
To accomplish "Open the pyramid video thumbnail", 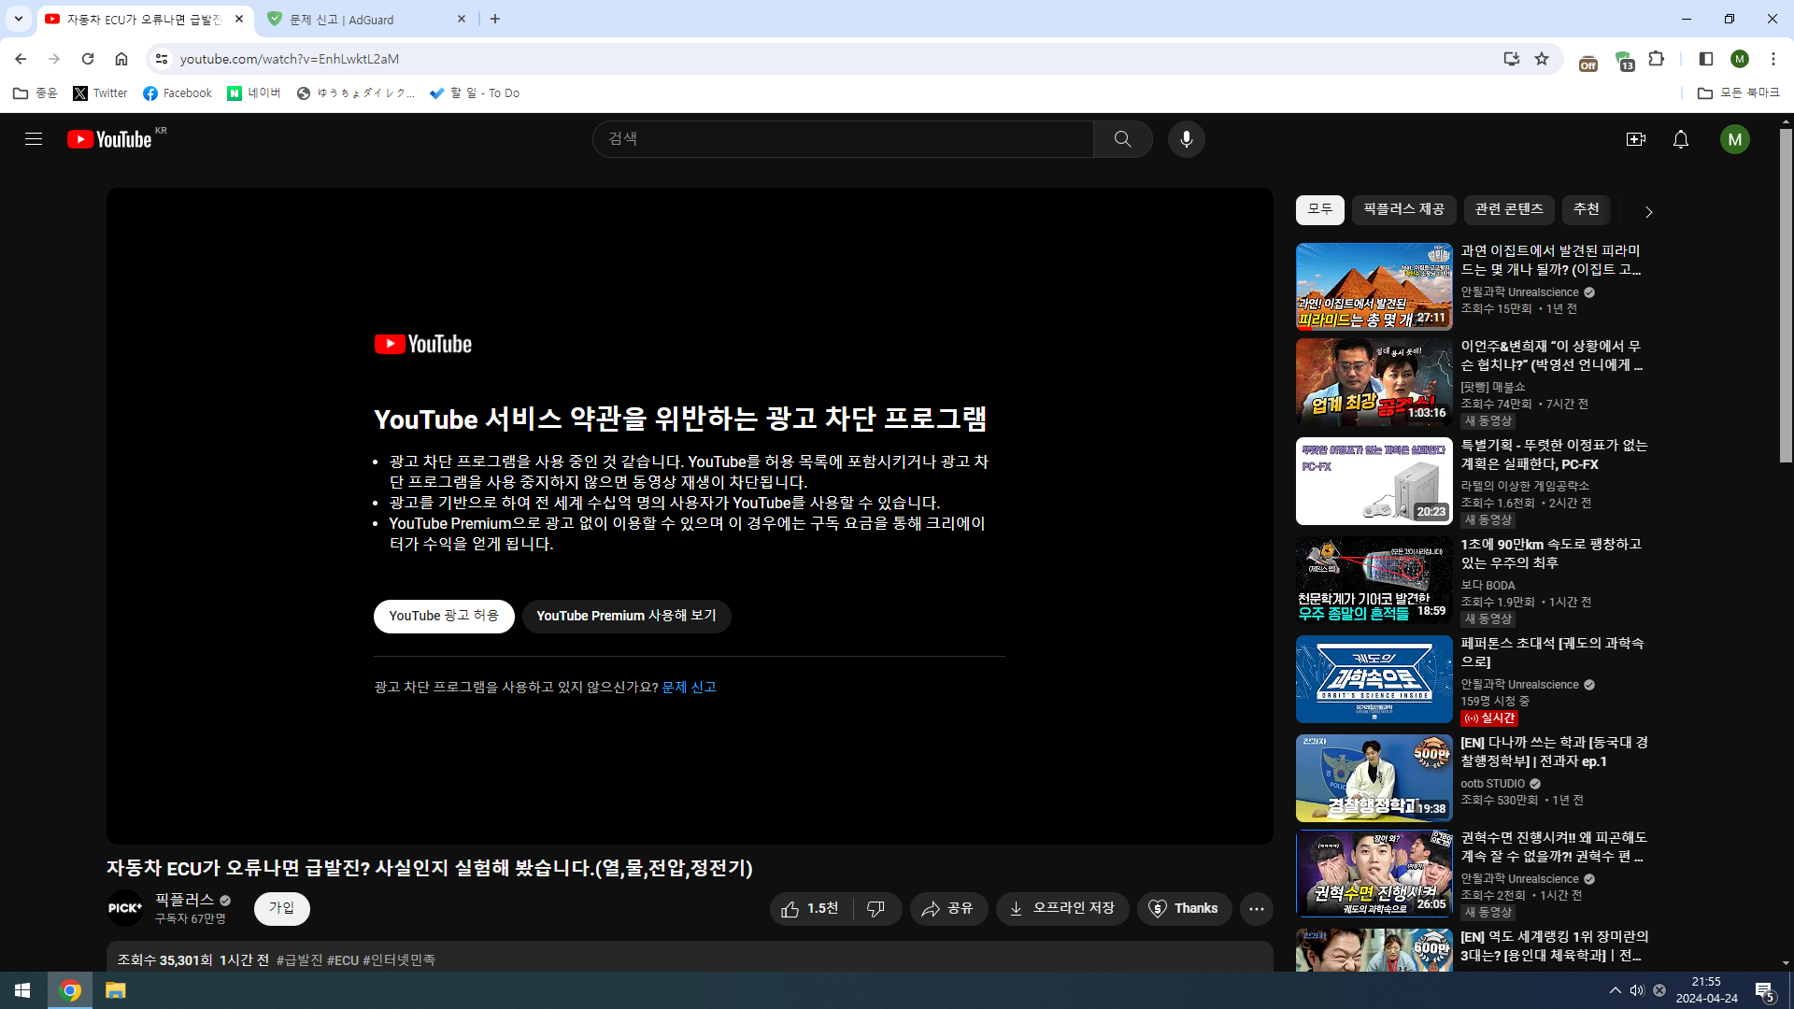I will click(x=1373, y=287).
